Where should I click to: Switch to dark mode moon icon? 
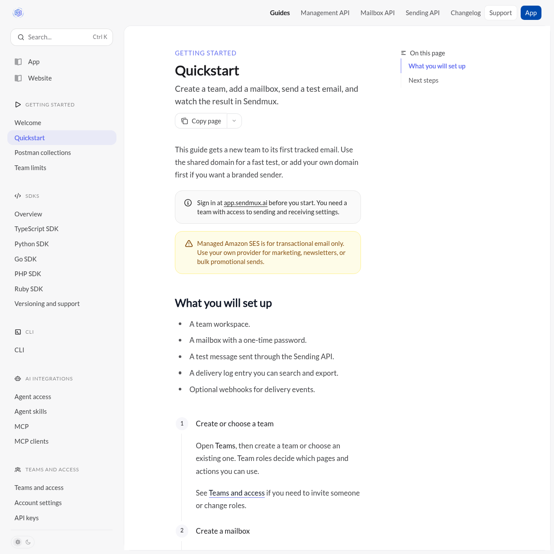point(28,542)
